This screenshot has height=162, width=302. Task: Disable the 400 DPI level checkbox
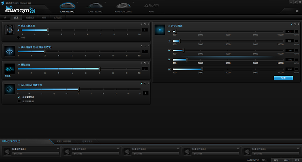(x=169, y=31)
